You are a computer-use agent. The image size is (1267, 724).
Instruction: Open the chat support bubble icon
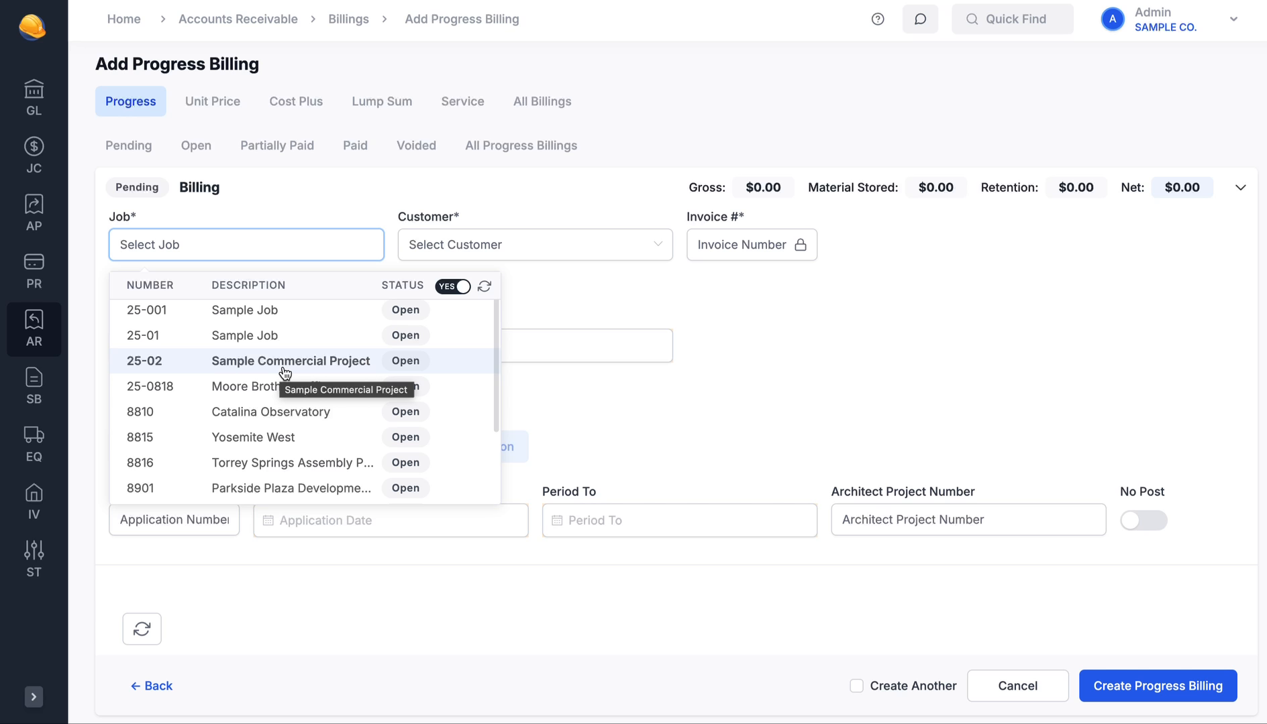click(920, 19)
